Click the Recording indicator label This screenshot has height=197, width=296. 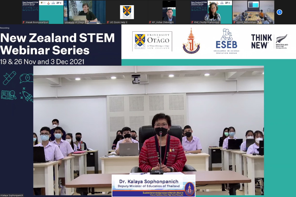[x=5, y=28]
